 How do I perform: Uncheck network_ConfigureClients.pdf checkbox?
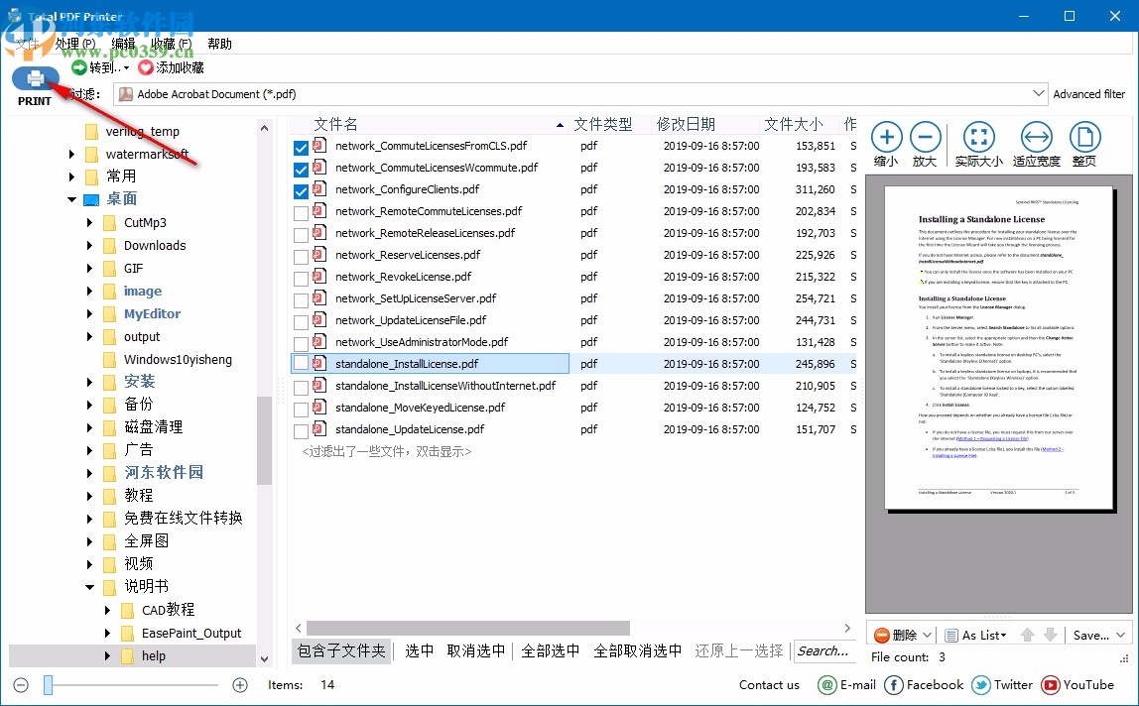point(301,191)
